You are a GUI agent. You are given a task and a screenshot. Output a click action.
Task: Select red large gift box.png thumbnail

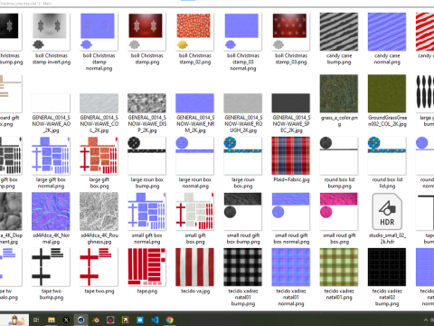click(99, 156)
